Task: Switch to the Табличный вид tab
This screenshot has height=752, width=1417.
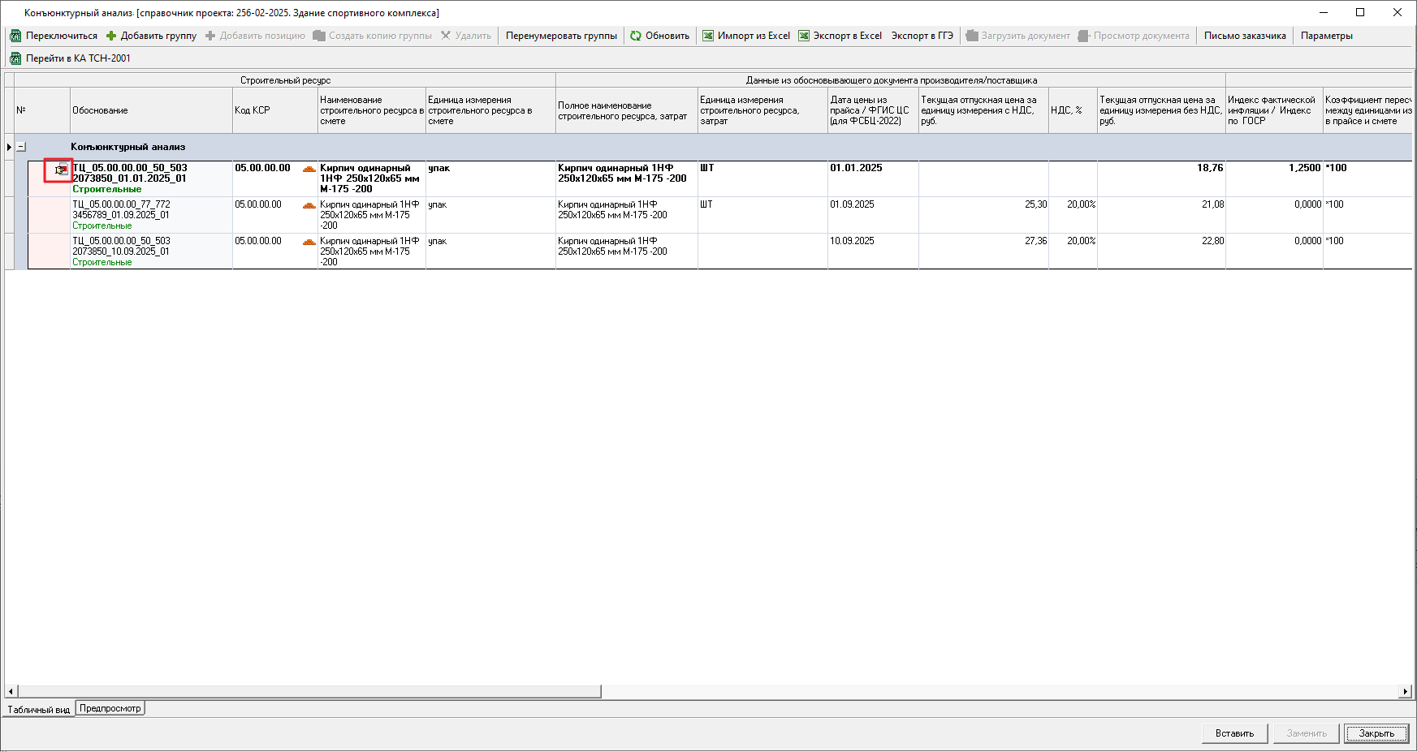Action: (x=39, y=709)
